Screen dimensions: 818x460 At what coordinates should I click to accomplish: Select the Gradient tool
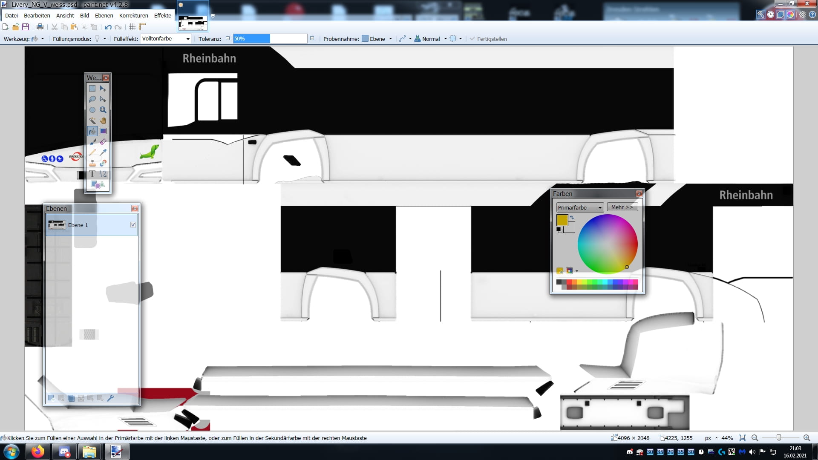(103, 131)
